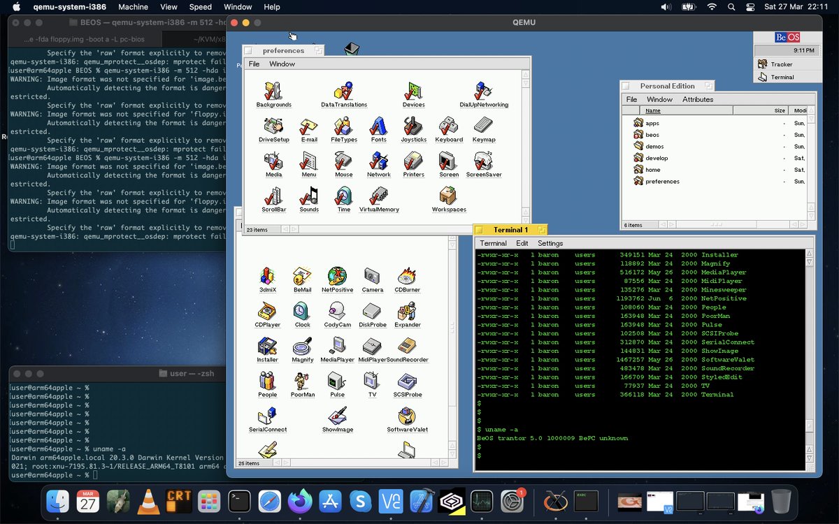Open Safari from the macOS Dock
The height and width of the screenshot is (524, 839).
pyautogui.click(x=269, y=501)
